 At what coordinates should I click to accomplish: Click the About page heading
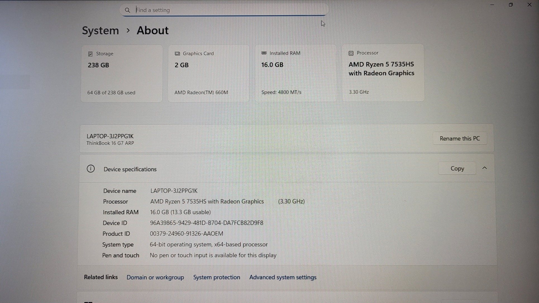[x=152, y=30]
